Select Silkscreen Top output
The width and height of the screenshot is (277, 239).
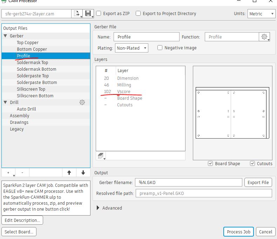(x=31, y=89)
